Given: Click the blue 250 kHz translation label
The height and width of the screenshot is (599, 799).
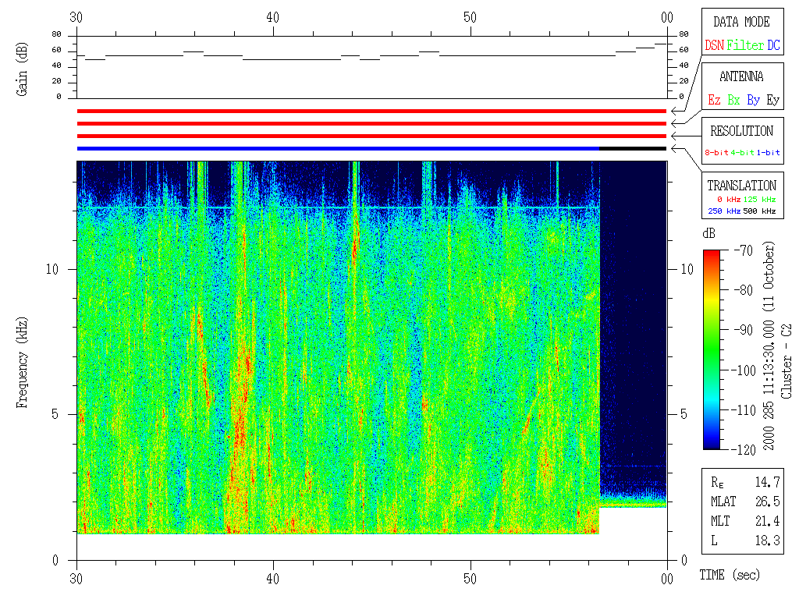Looking at the screenshot, I should (x=723, y=211).
